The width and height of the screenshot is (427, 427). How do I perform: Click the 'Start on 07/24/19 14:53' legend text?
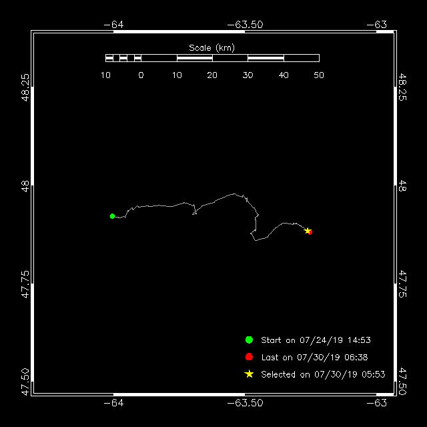pos(316,340)
